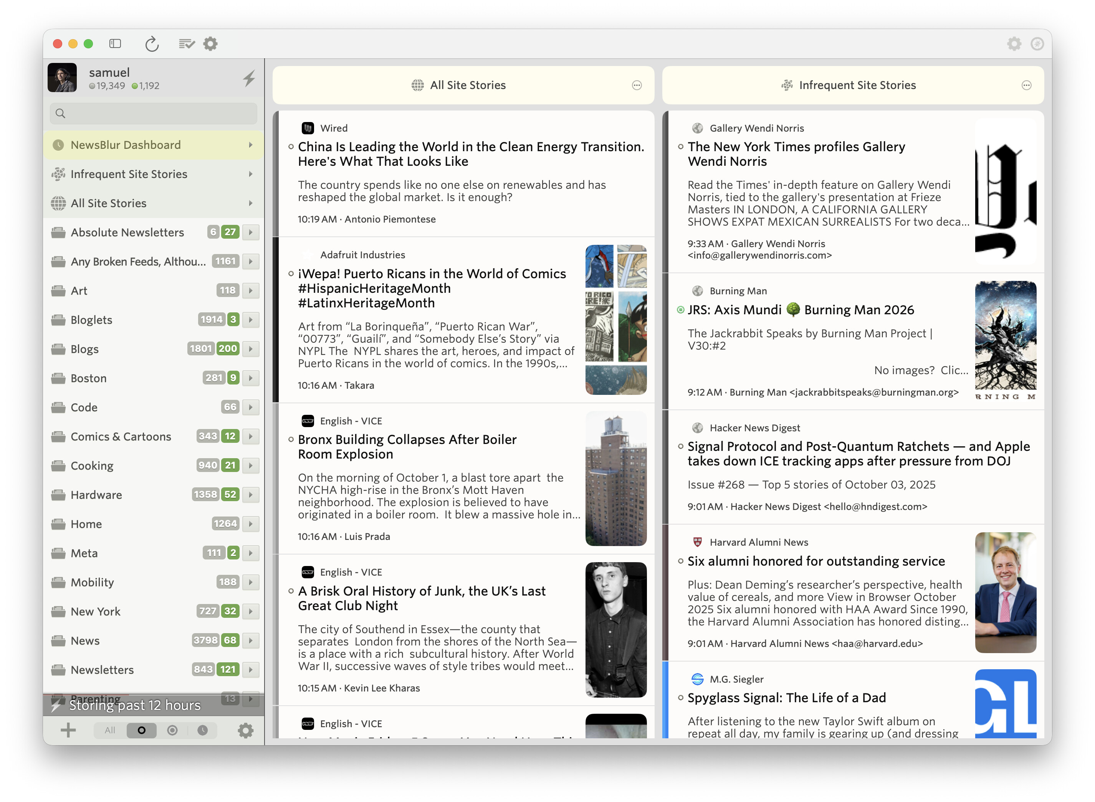The height and width of the screenshot is (802, 1095).
Task: Open Six alumni honored for outstanding service
Action: [816, 561]
